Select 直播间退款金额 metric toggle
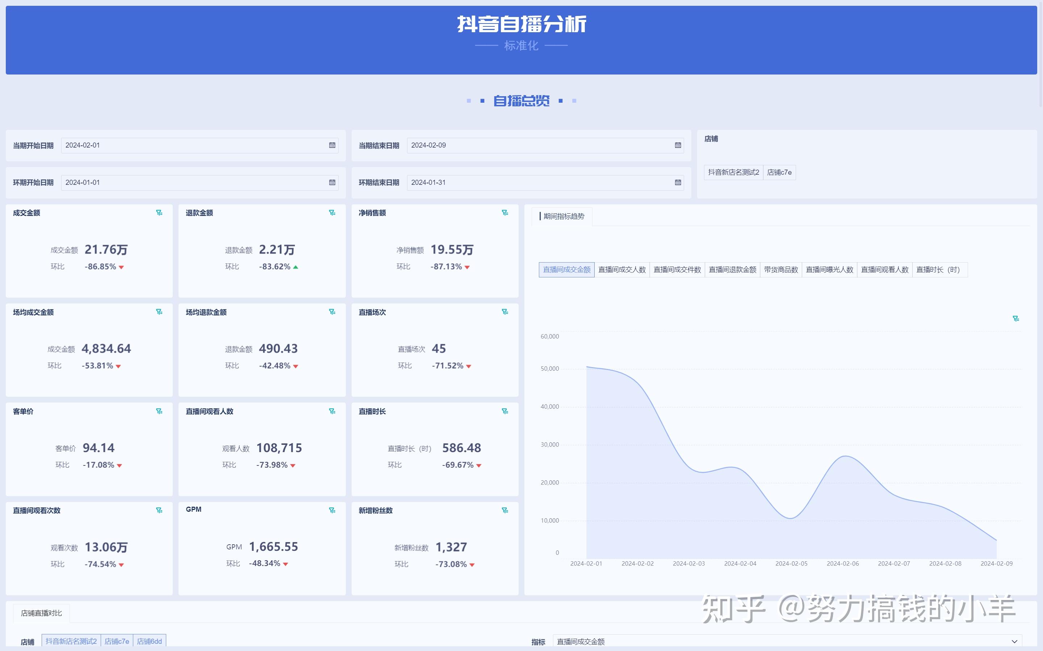This screenshot has height=651, width=1043. click(x=732, y=269)
